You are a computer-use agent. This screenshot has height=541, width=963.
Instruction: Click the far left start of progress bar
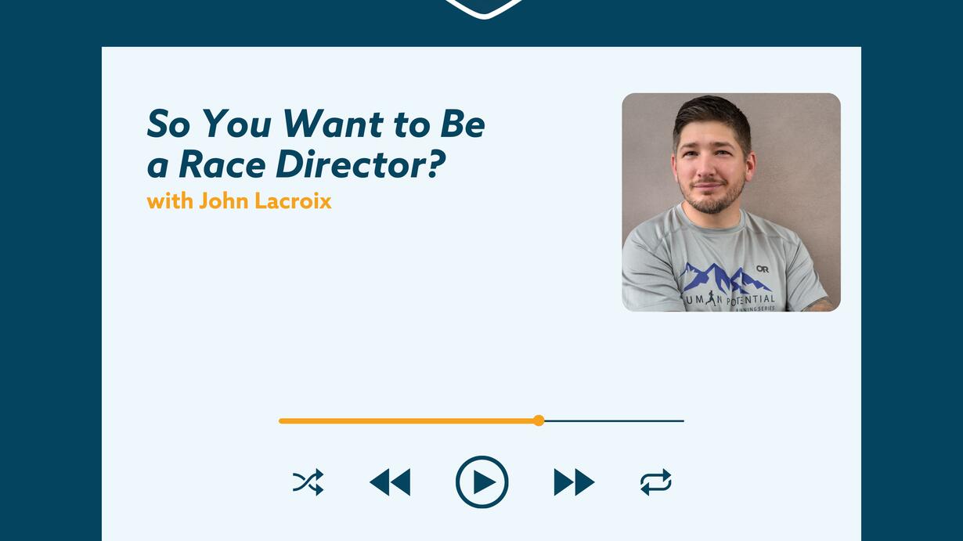click(281, 420)
